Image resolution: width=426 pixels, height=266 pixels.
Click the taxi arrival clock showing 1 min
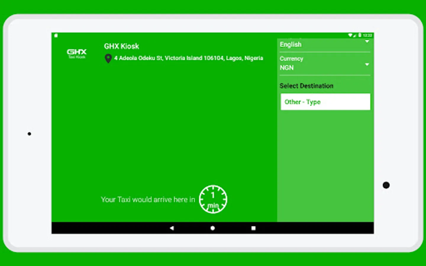click(213, 199)
